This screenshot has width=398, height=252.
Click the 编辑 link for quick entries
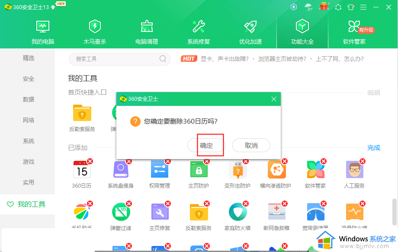point(374,93)
